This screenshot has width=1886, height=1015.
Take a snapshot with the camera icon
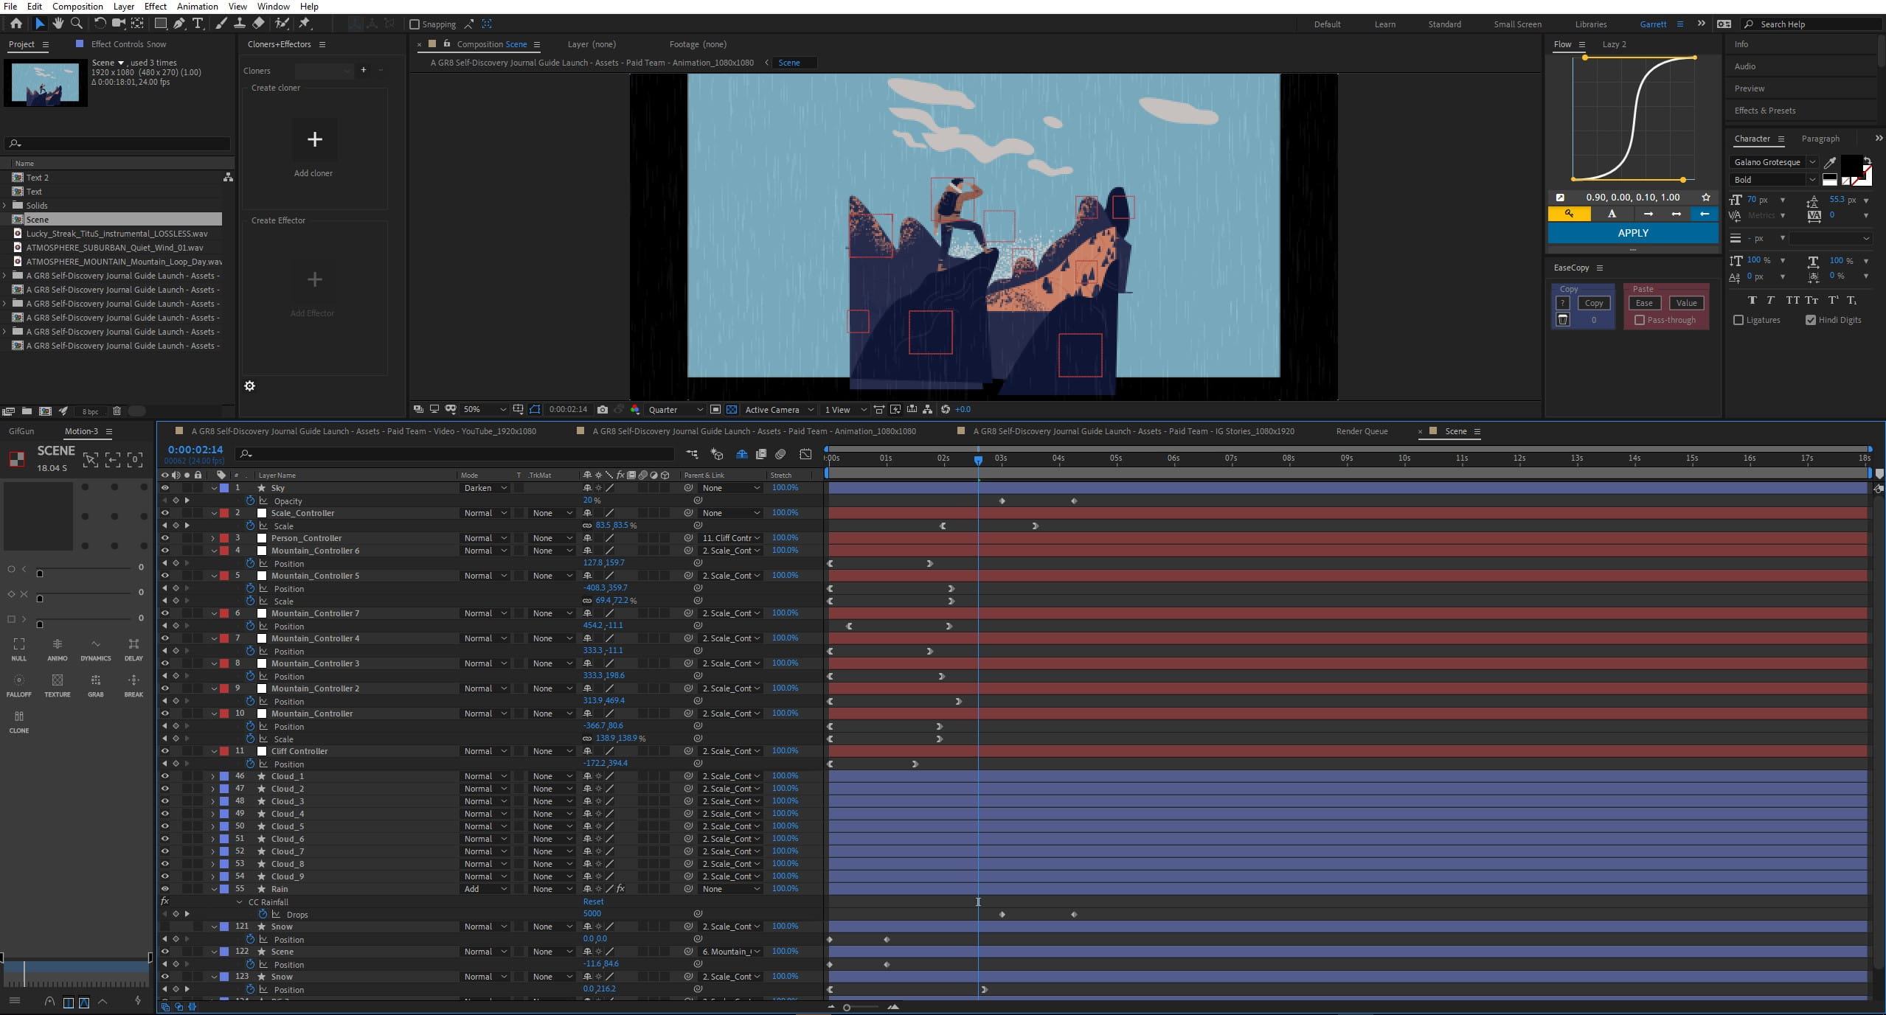tap(603, 409)
